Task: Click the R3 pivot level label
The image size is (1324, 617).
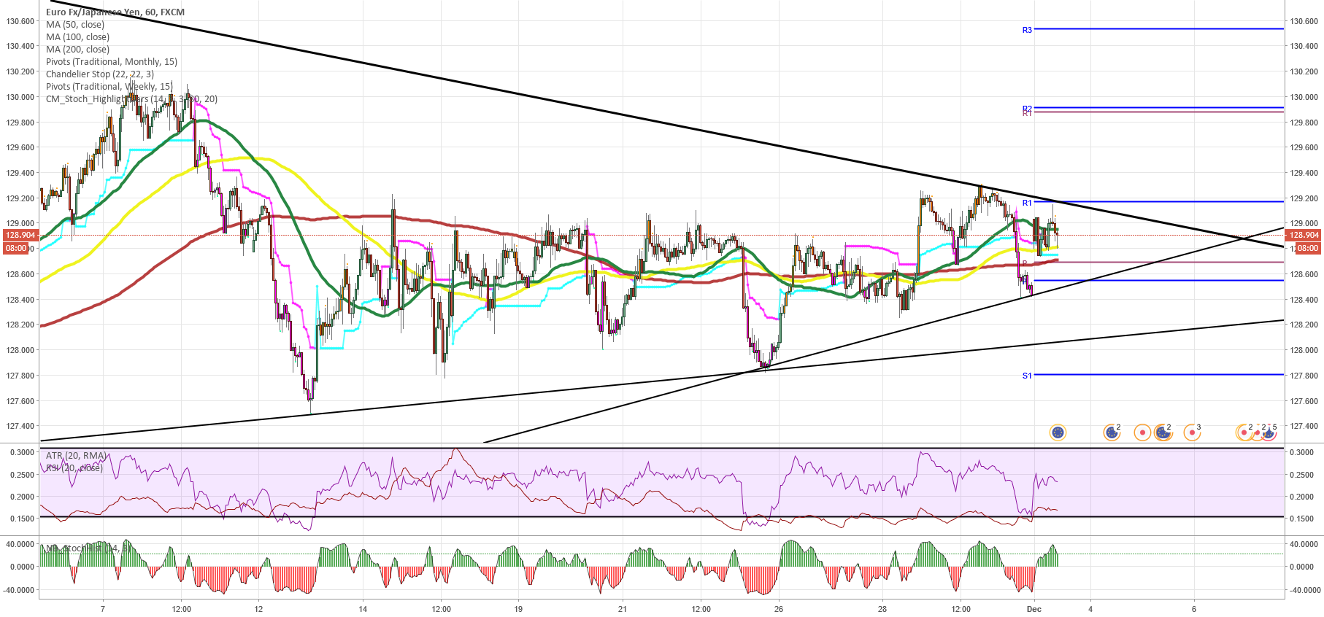Action: (x=1027, y=30)
